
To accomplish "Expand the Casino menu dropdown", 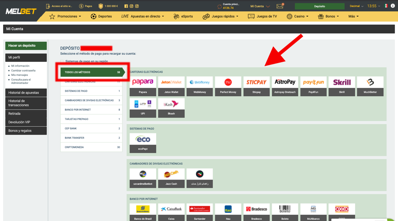I will (298, 16).
